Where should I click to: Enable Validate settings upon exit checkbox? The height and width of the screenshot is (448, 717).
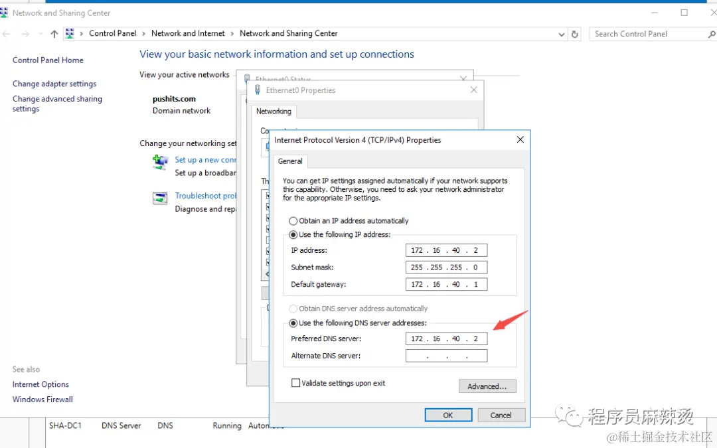point(296,383)
